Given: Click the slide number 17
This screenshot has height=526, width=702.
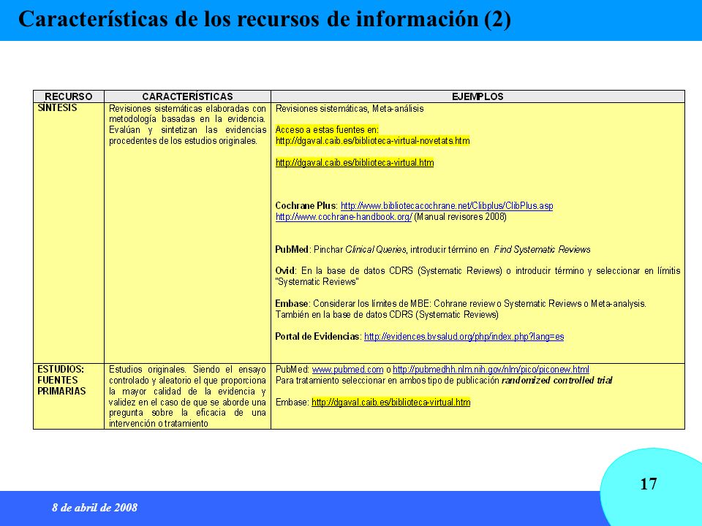Looking at the screenshot, I should coord(649,484).
